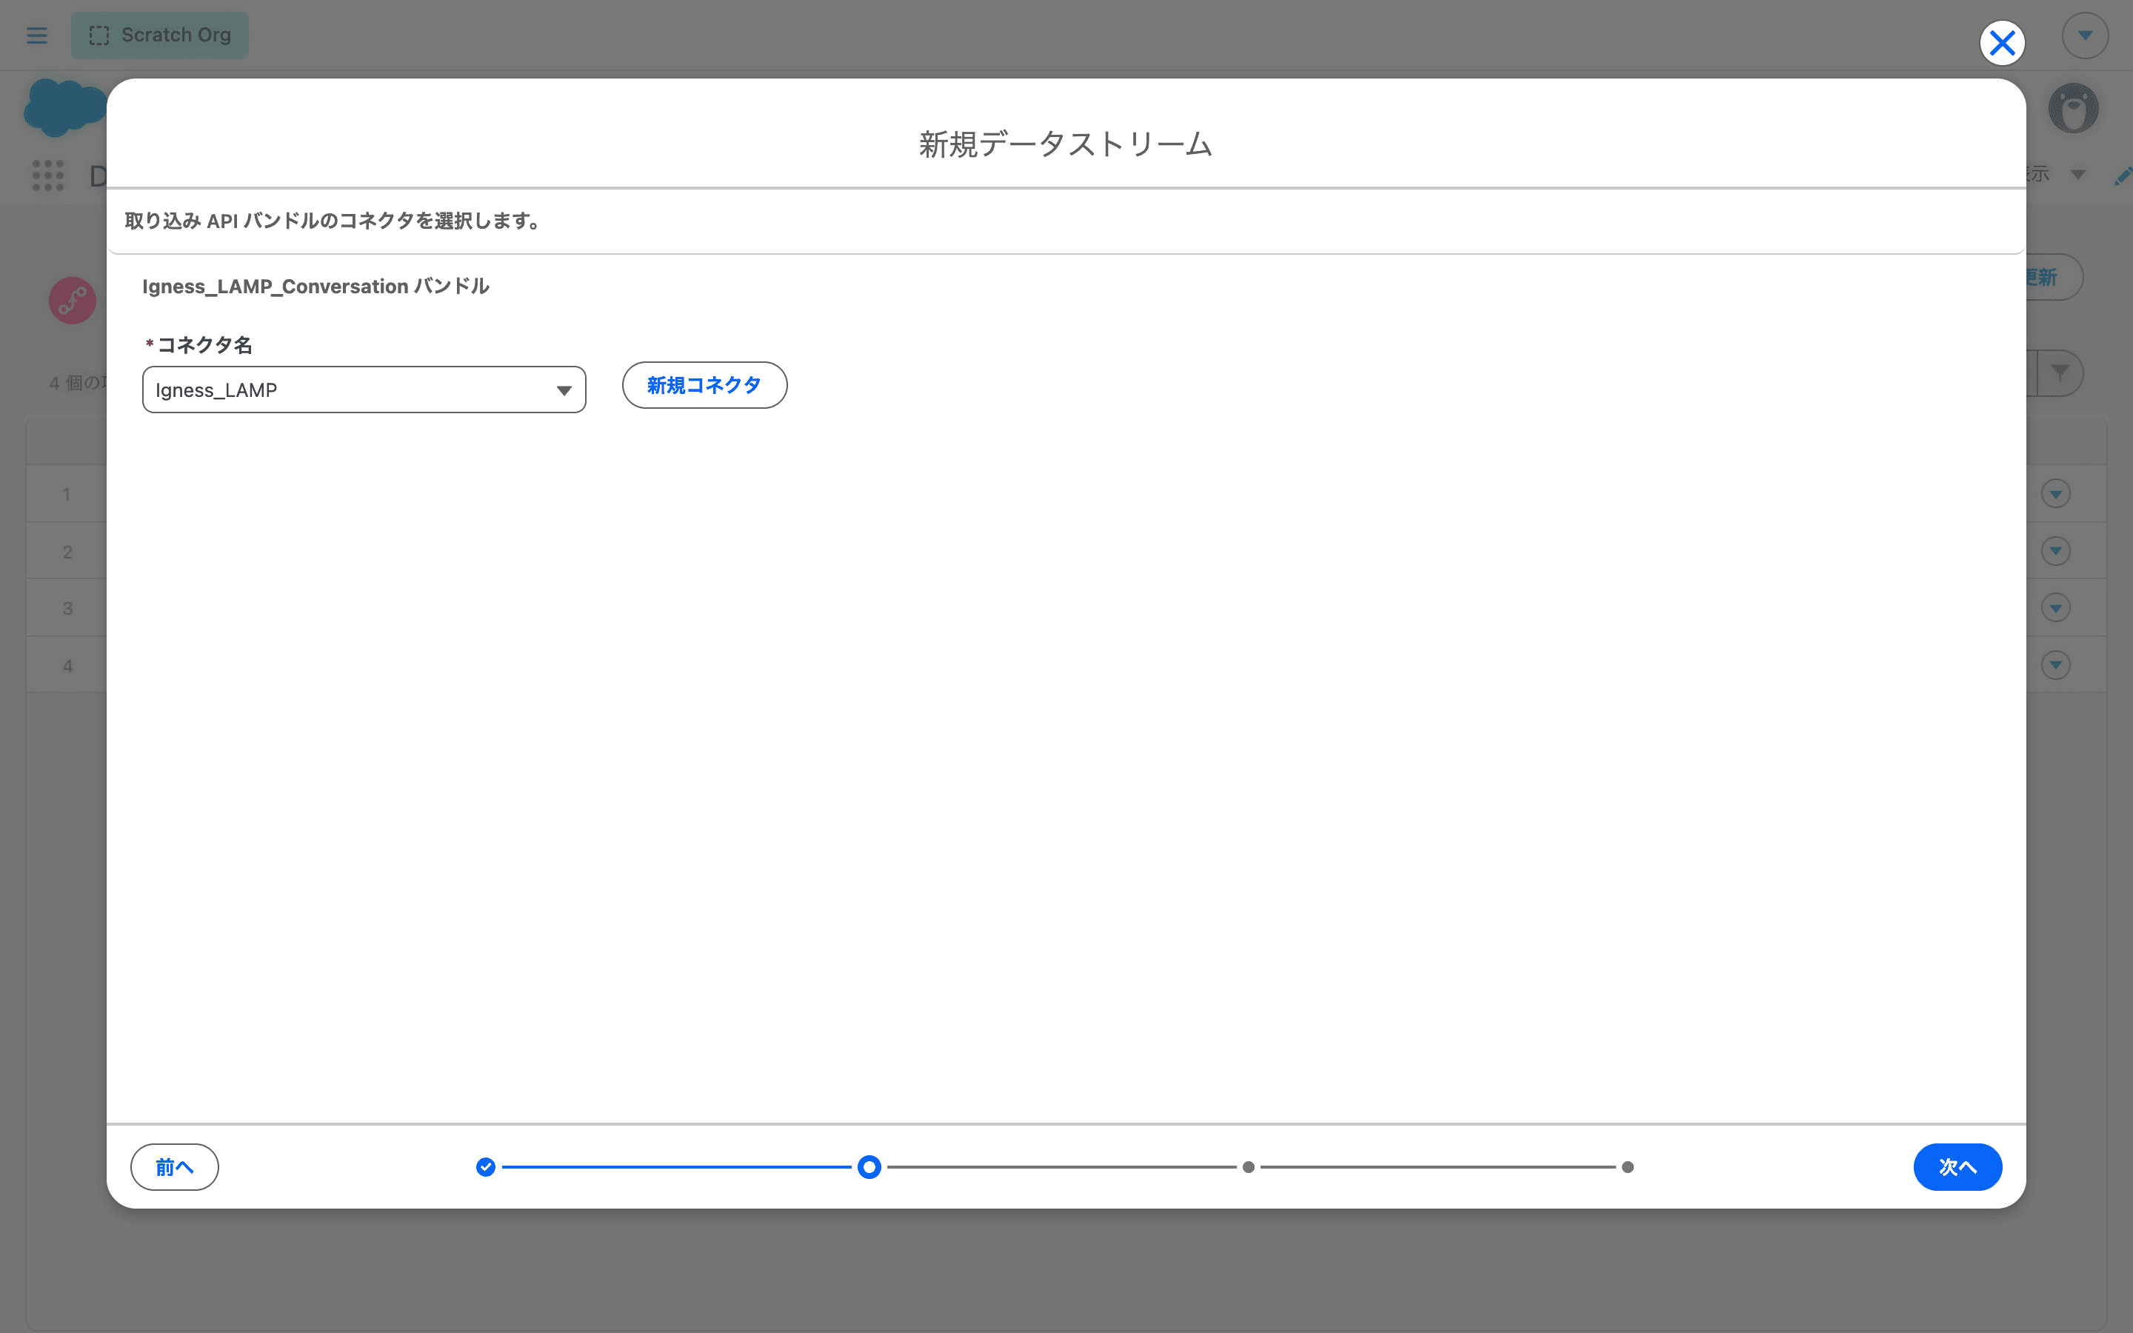Viewport: 2133px width, 1333px height.
Task: Open the App Launcher grid icon
Action: coord(48,176)
